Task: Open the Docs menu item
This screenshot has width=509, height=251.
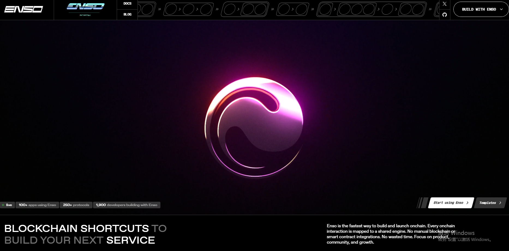Action: click(x=127, y=4)
